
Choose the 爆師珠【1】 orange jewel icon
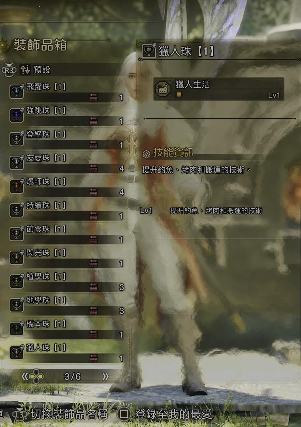pos(17,186)
